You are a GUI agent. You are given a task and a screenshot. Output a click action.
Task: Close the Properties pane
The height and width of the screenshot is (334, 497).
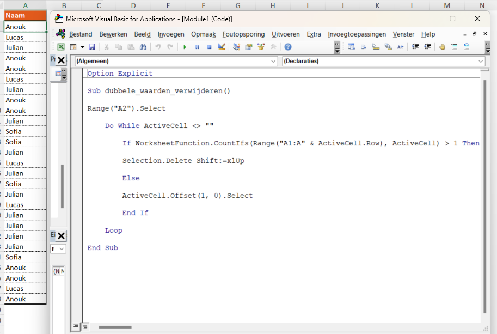[x=61, y=236]
